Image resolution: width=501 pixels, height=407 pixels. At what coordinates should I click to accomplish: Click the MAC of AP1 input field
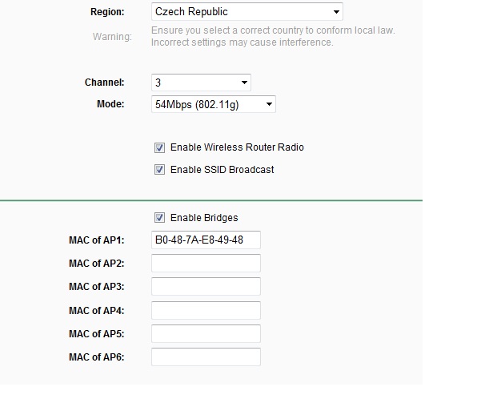pos(206,240)
